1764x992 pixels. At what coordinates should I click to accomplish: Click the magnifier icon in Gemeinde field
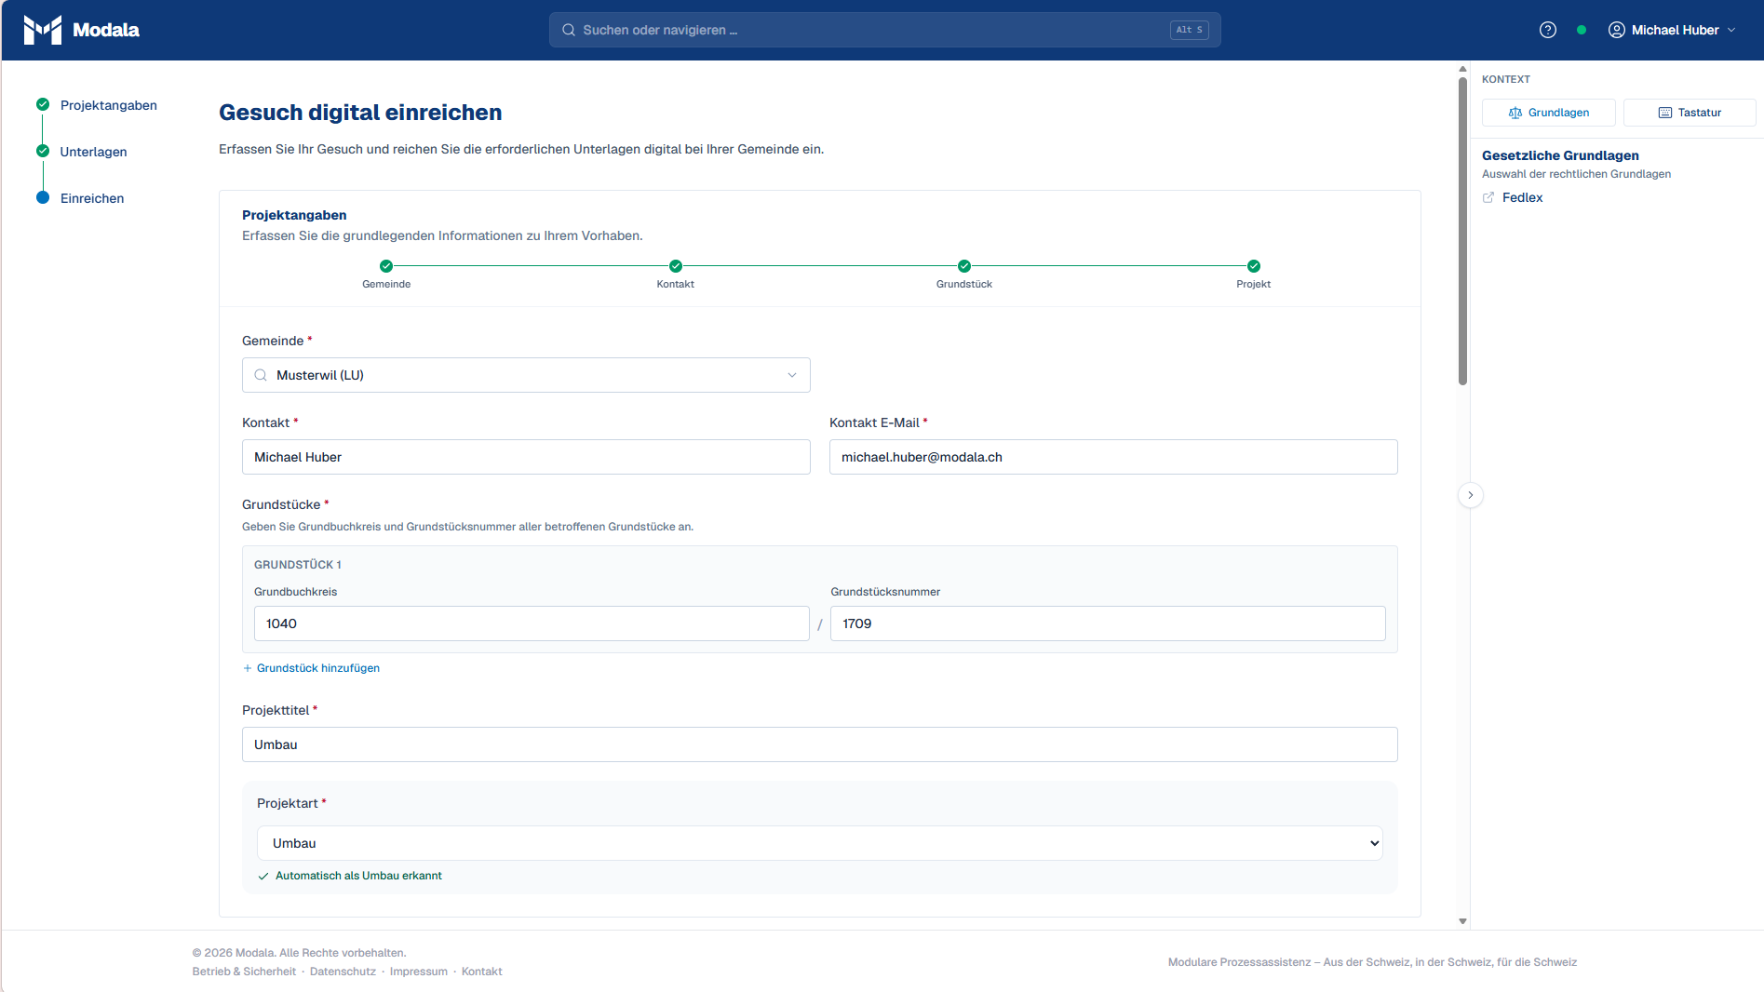click(x=261, y=375)
